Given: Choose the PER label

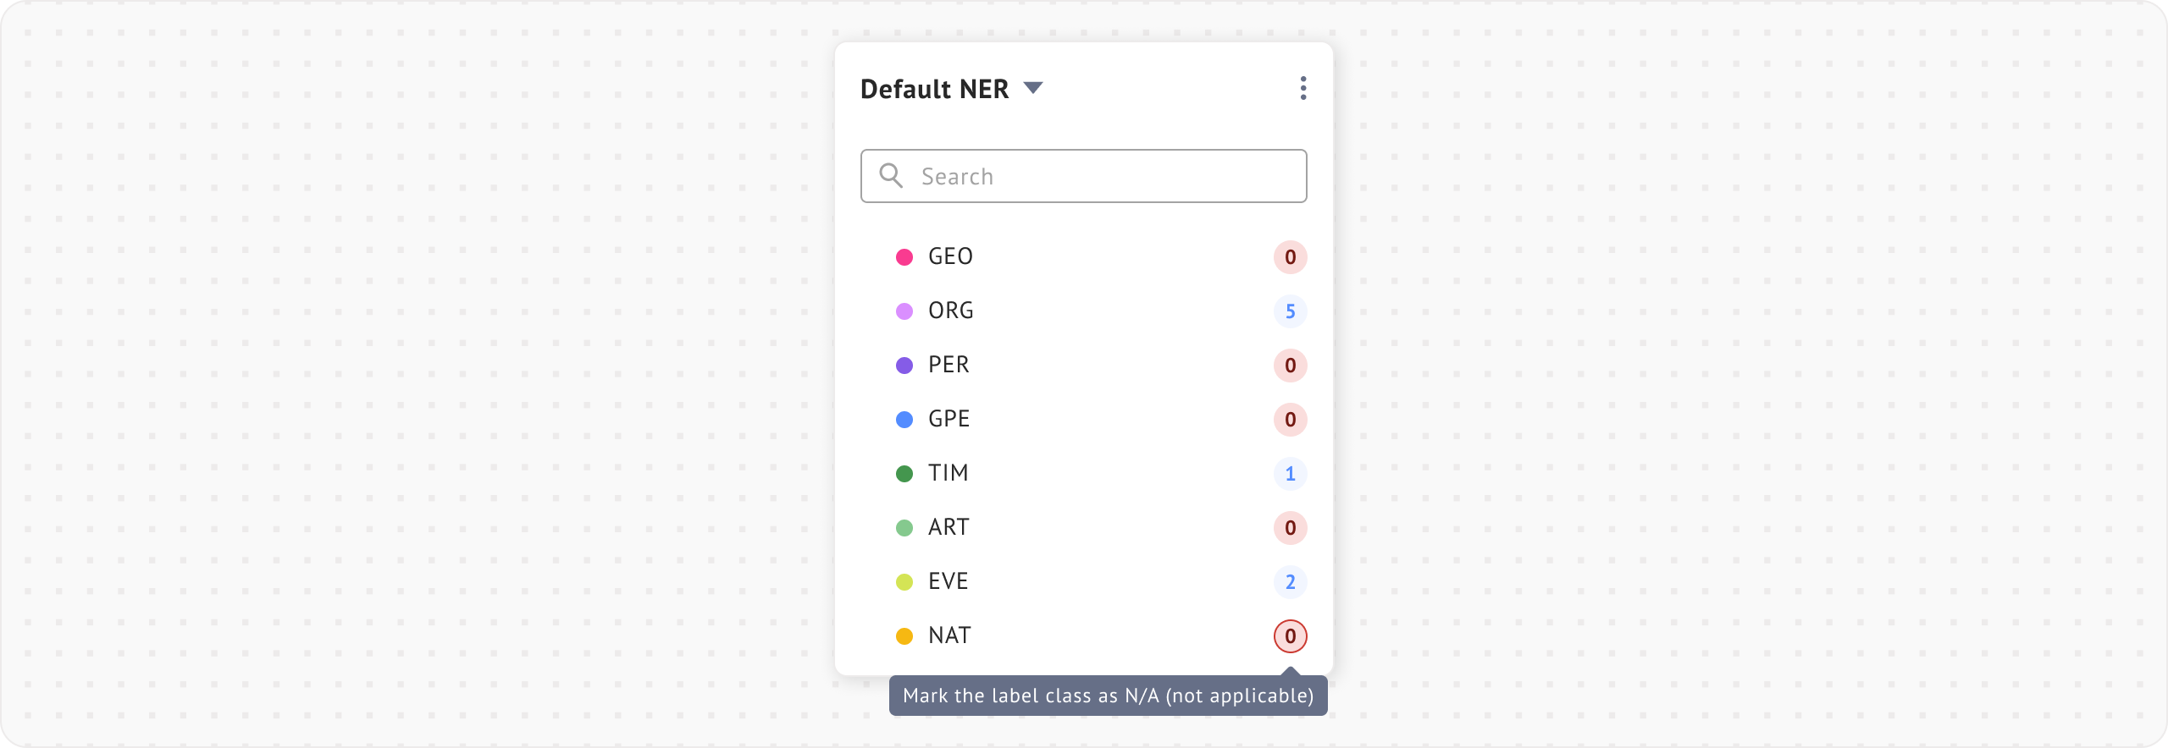Looking at the screenshot, I should 948,365.
